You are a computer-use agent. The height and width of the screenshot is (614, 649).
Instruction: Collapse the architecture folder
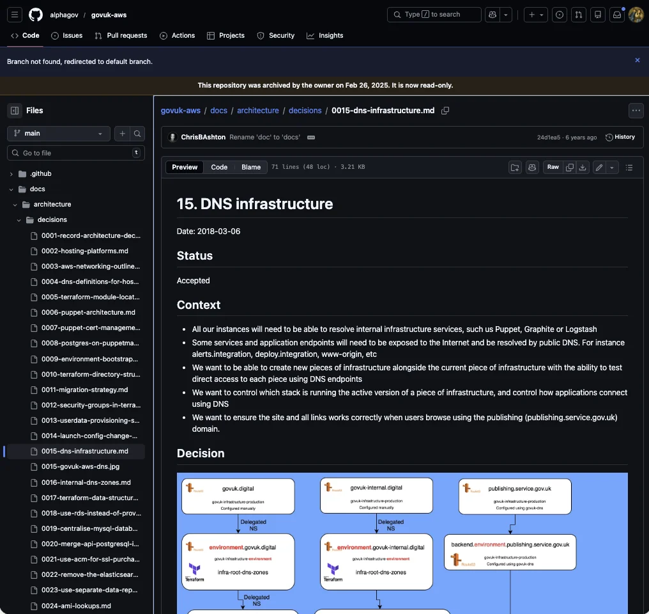pyautogui.click(x=15, y=205)
